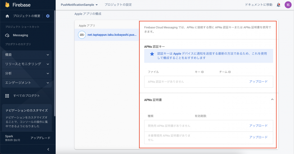Upload 開発用 APNs 証明書

[258, 126]
